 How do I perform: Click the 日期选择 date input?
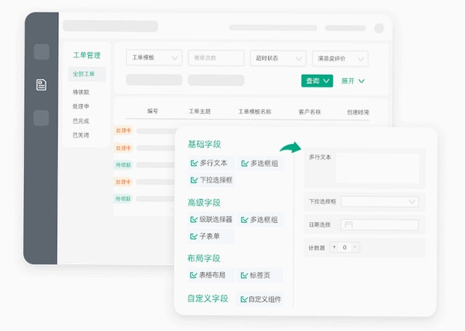click(380, 225)
